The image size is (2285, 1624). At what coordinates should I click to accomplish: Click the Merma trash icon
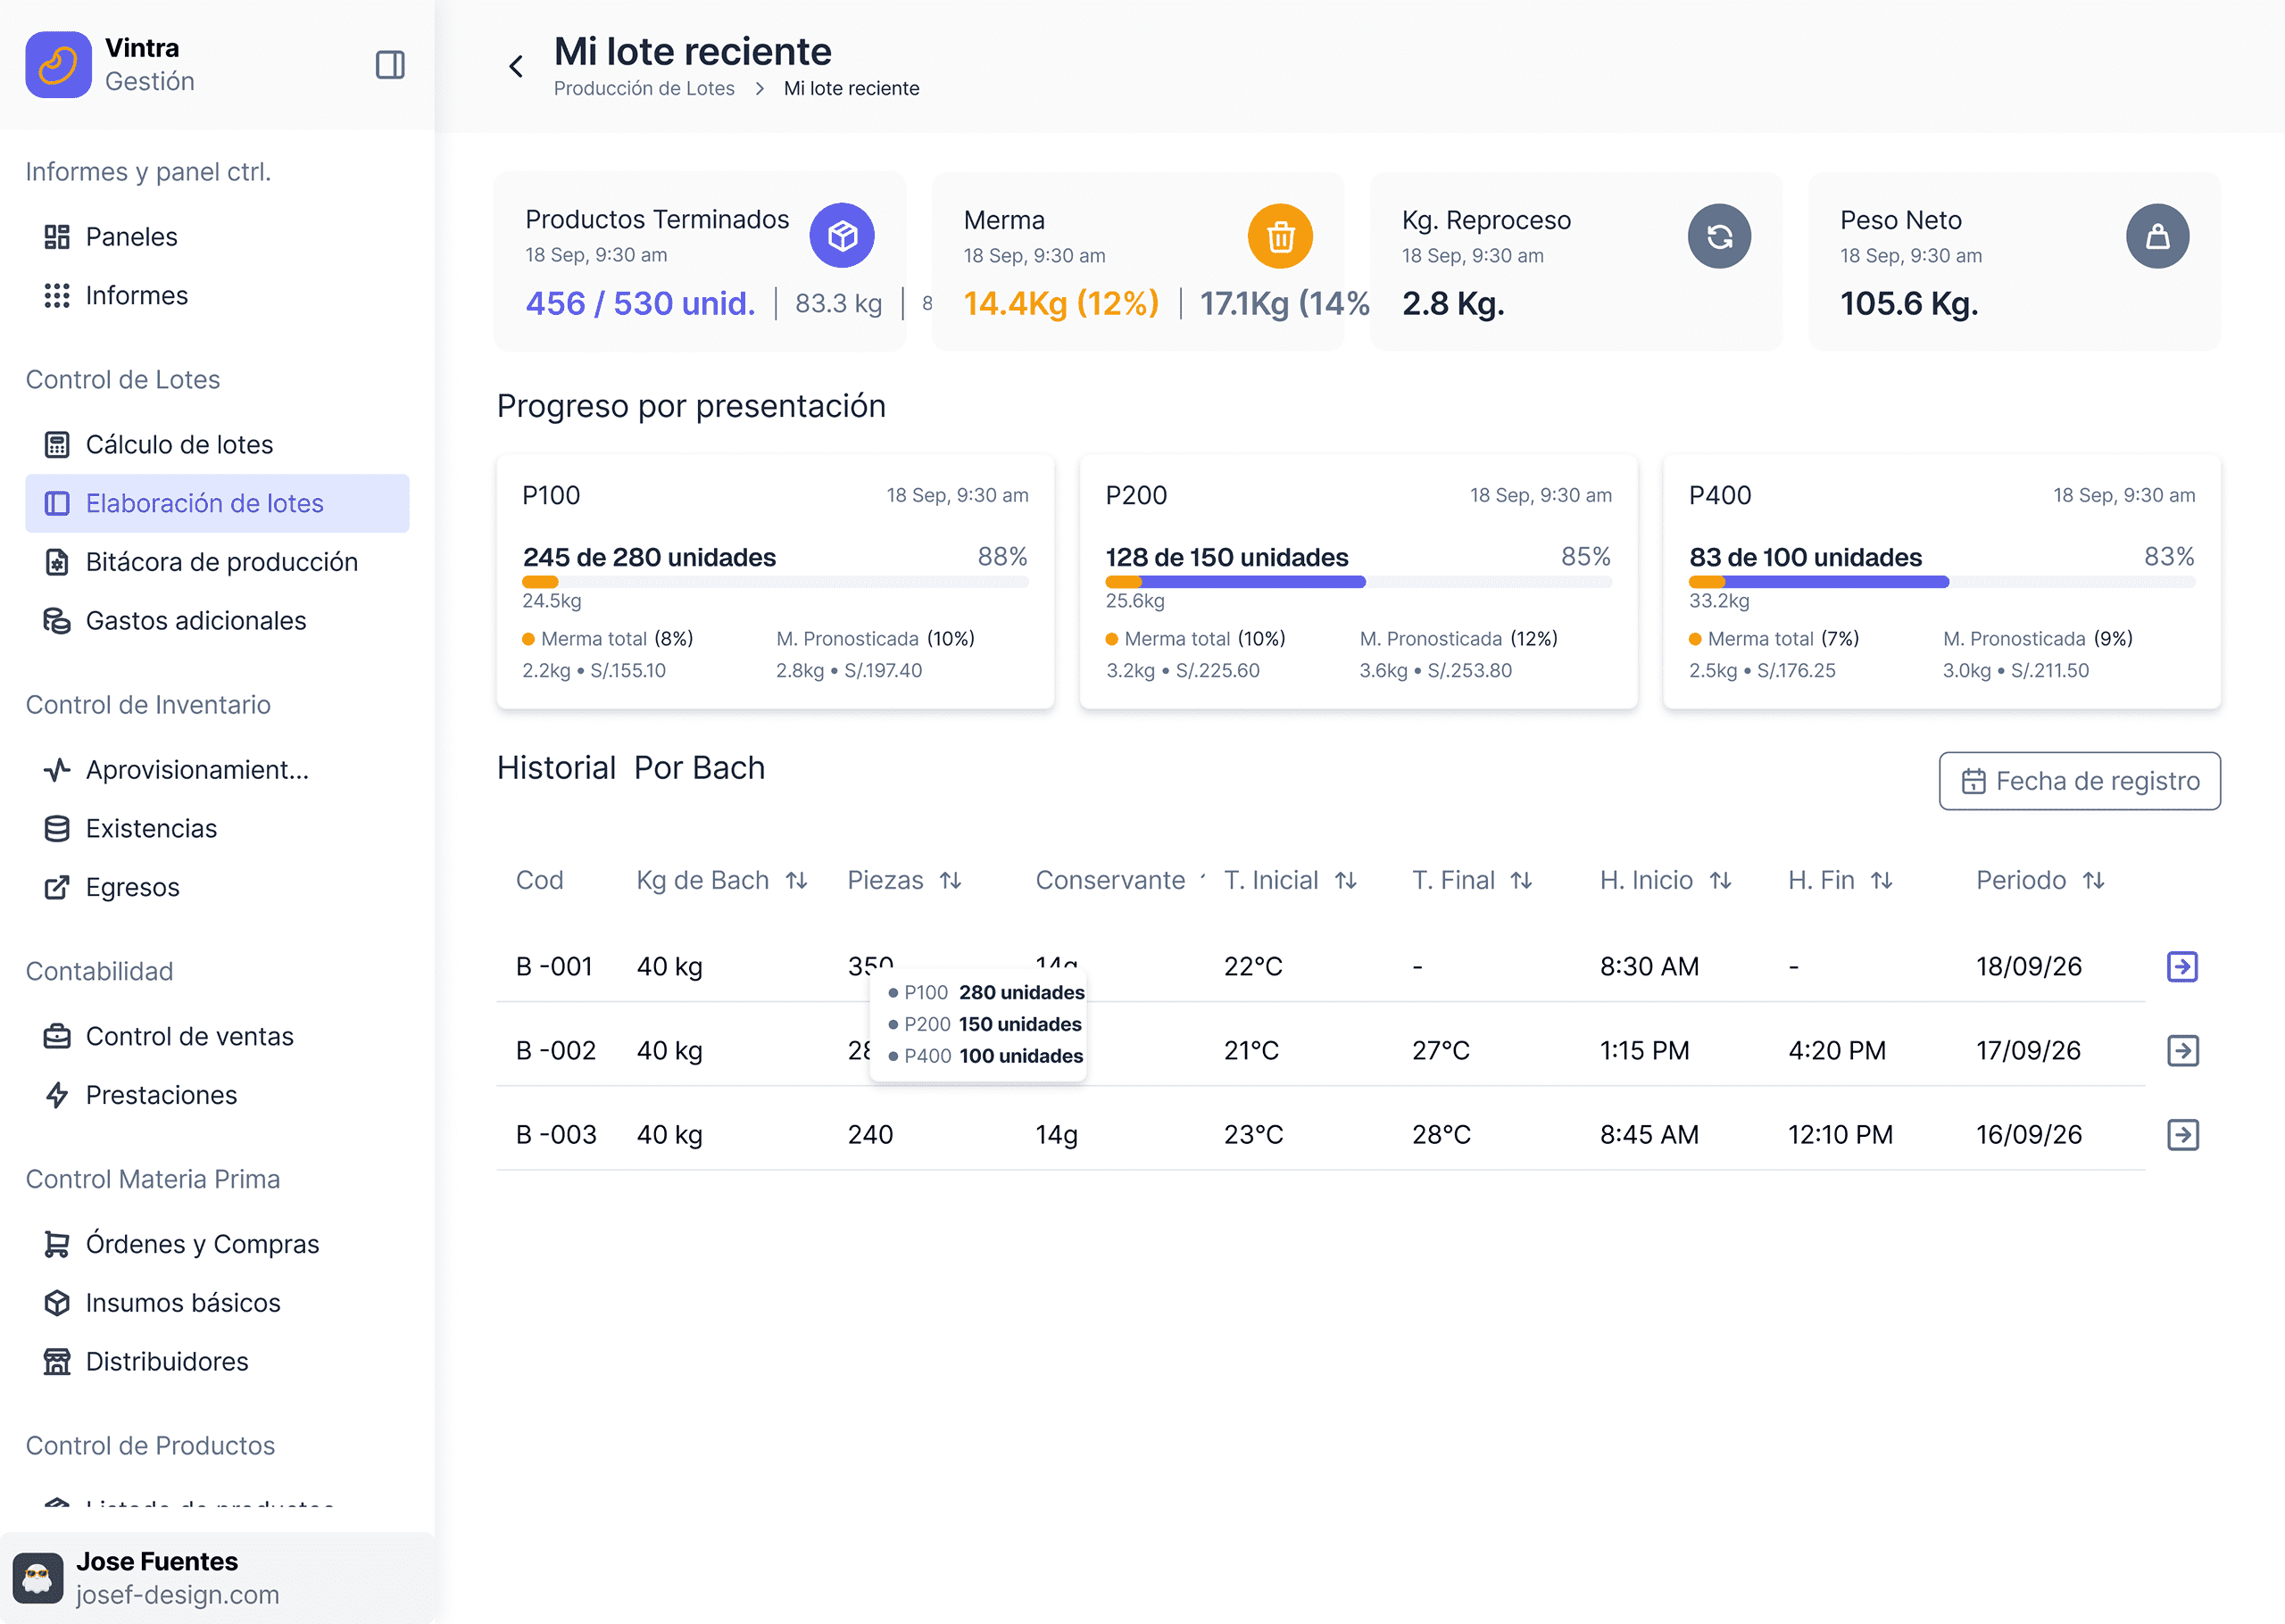point(1280,236)
